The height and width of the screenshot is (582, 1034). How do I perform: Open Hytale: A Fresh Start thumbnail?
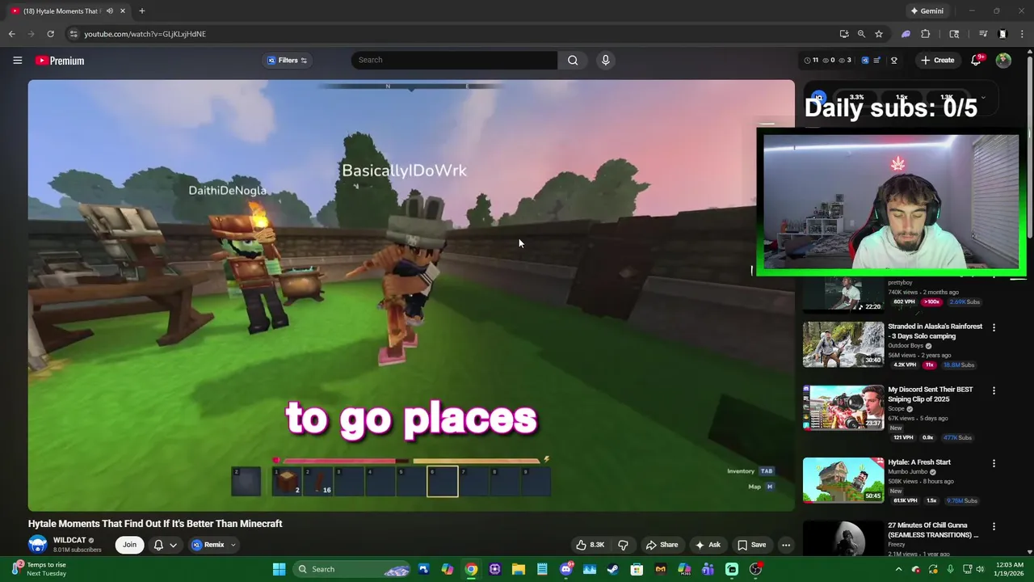[843, 480]
